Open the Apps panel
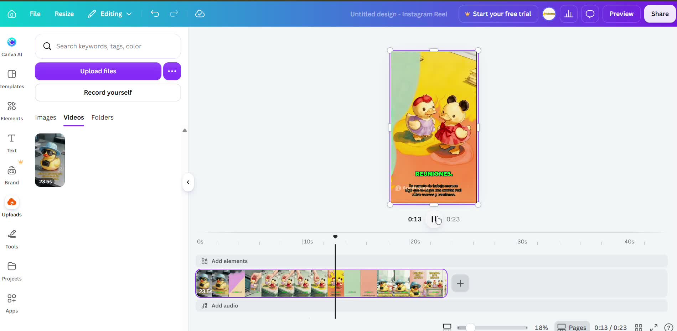The width and height of the screenshot is (677, 331). pos(12,303)
